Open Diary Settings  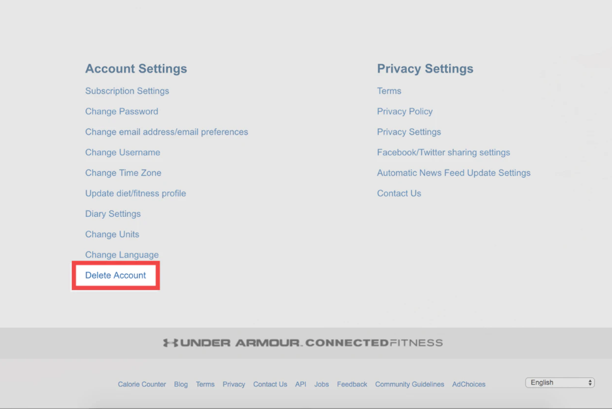pos(113,214)
